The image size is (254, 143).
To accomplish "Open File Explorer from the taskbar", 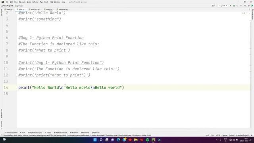I will coord(136,140).
